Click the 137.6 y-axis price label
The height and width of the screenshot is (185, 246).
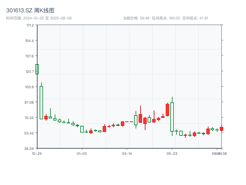30,56
